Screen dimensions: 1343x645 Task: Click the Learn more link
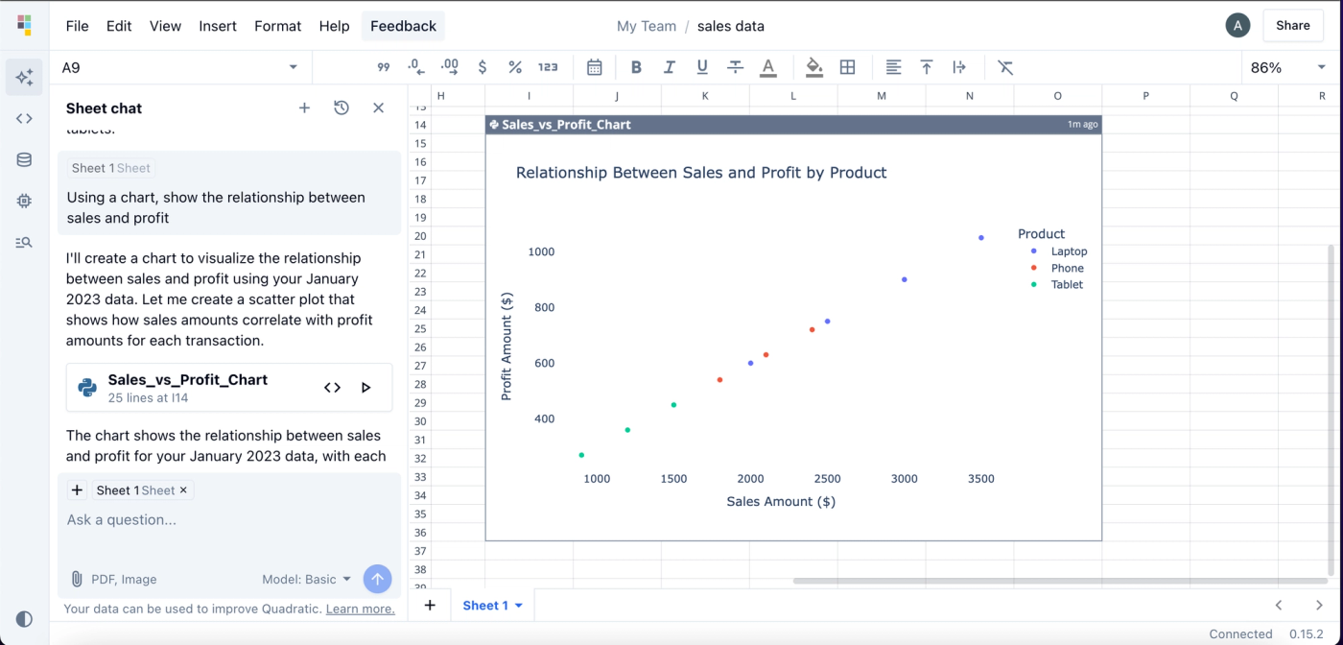[360, 609]
